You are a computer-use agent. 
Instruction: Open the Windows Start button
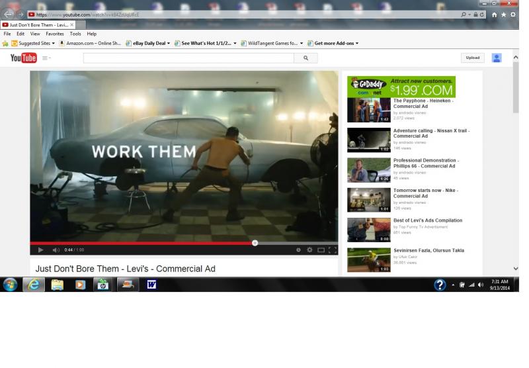tap(10, 285)
